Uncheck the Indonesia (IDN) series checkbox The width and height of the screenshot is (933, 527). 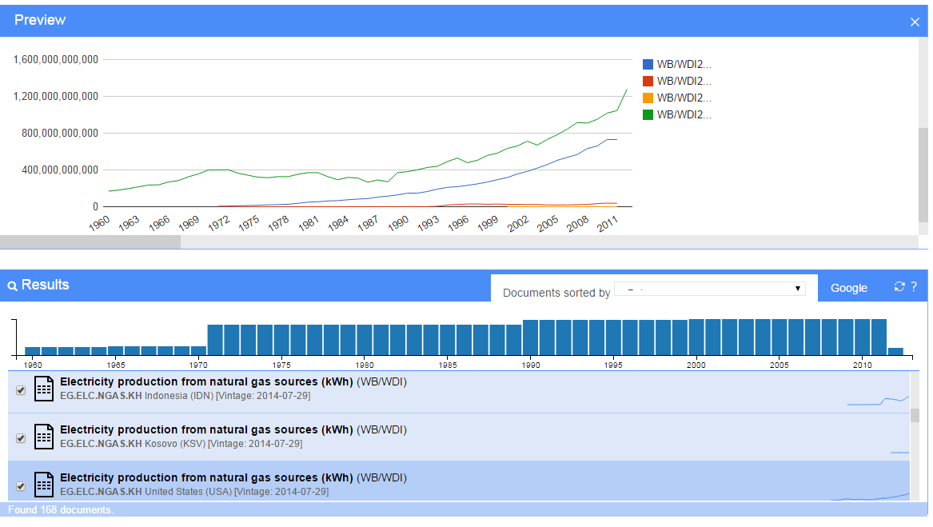point(22,390)
